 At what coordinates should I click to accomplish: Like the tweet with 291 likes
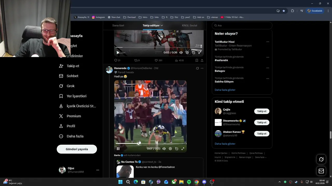coord(158,60)
